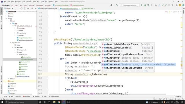The height and width of the screenshot is (104, 185).
Task: Expand the repositories package
Action: (15, 33)
